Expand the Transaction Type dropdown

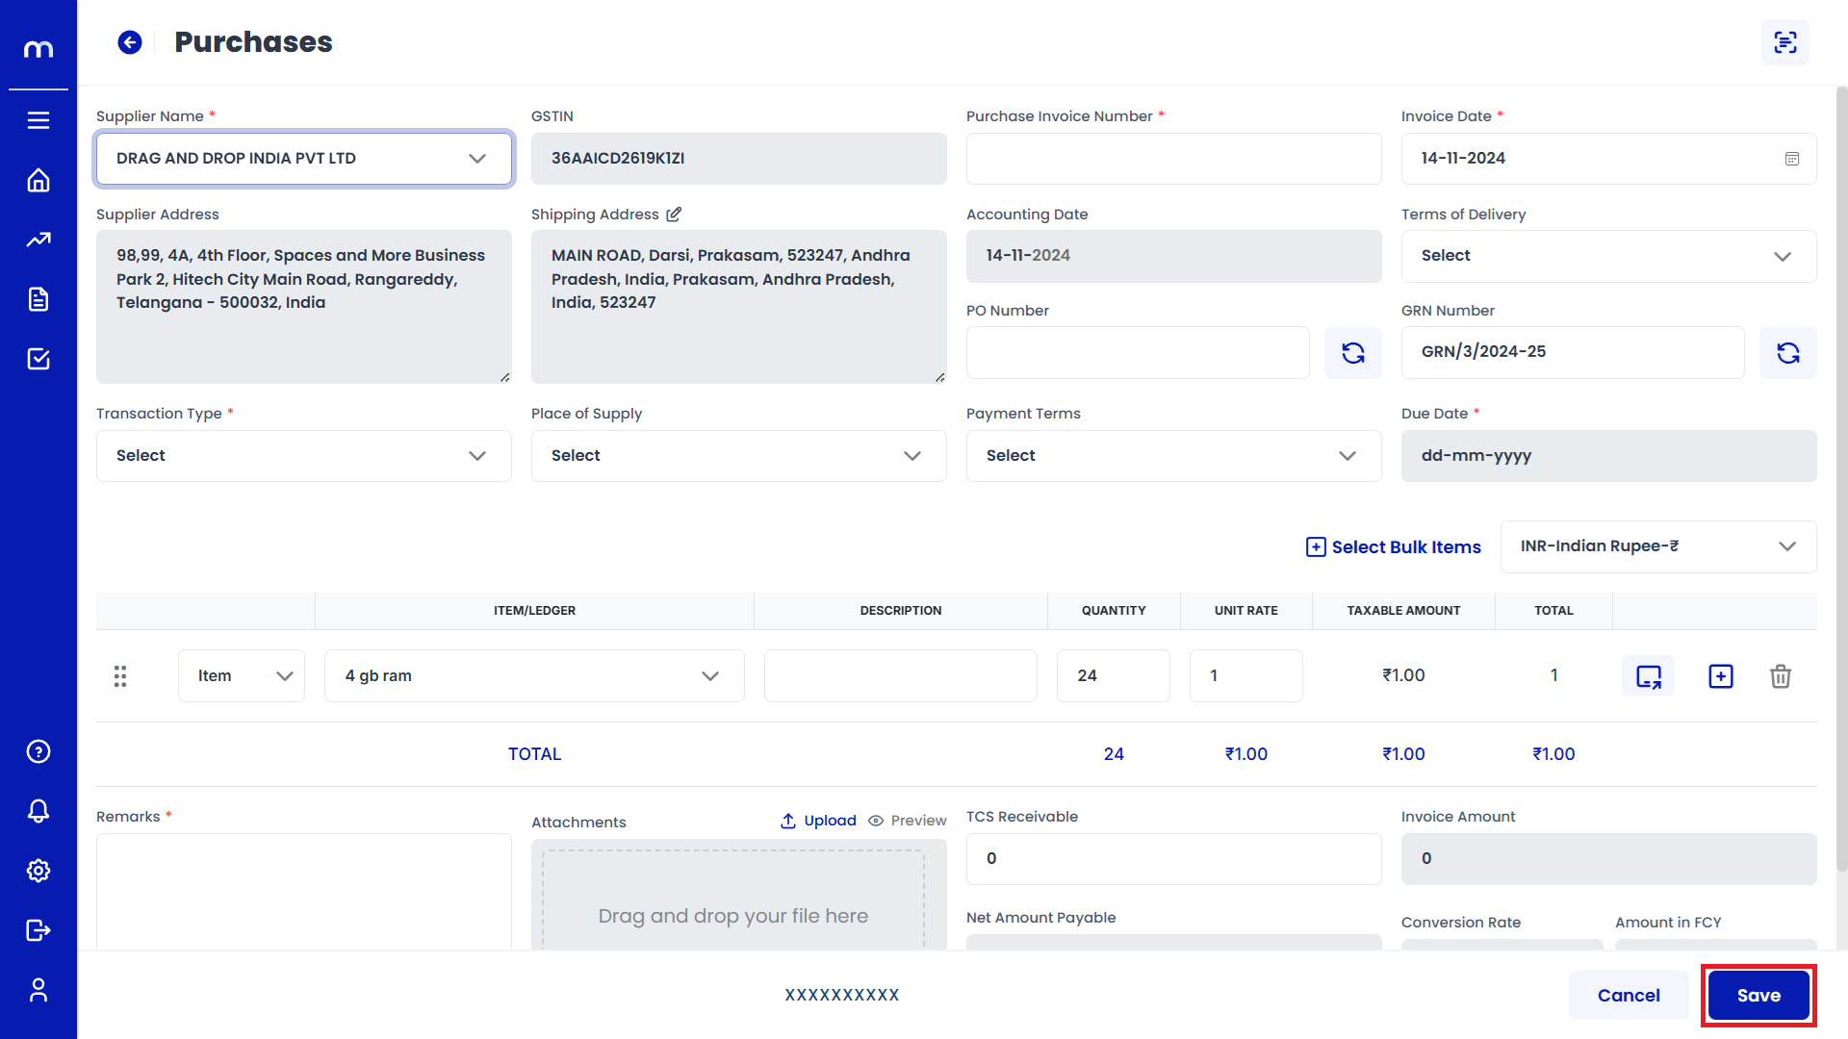(x=304, y=456)
